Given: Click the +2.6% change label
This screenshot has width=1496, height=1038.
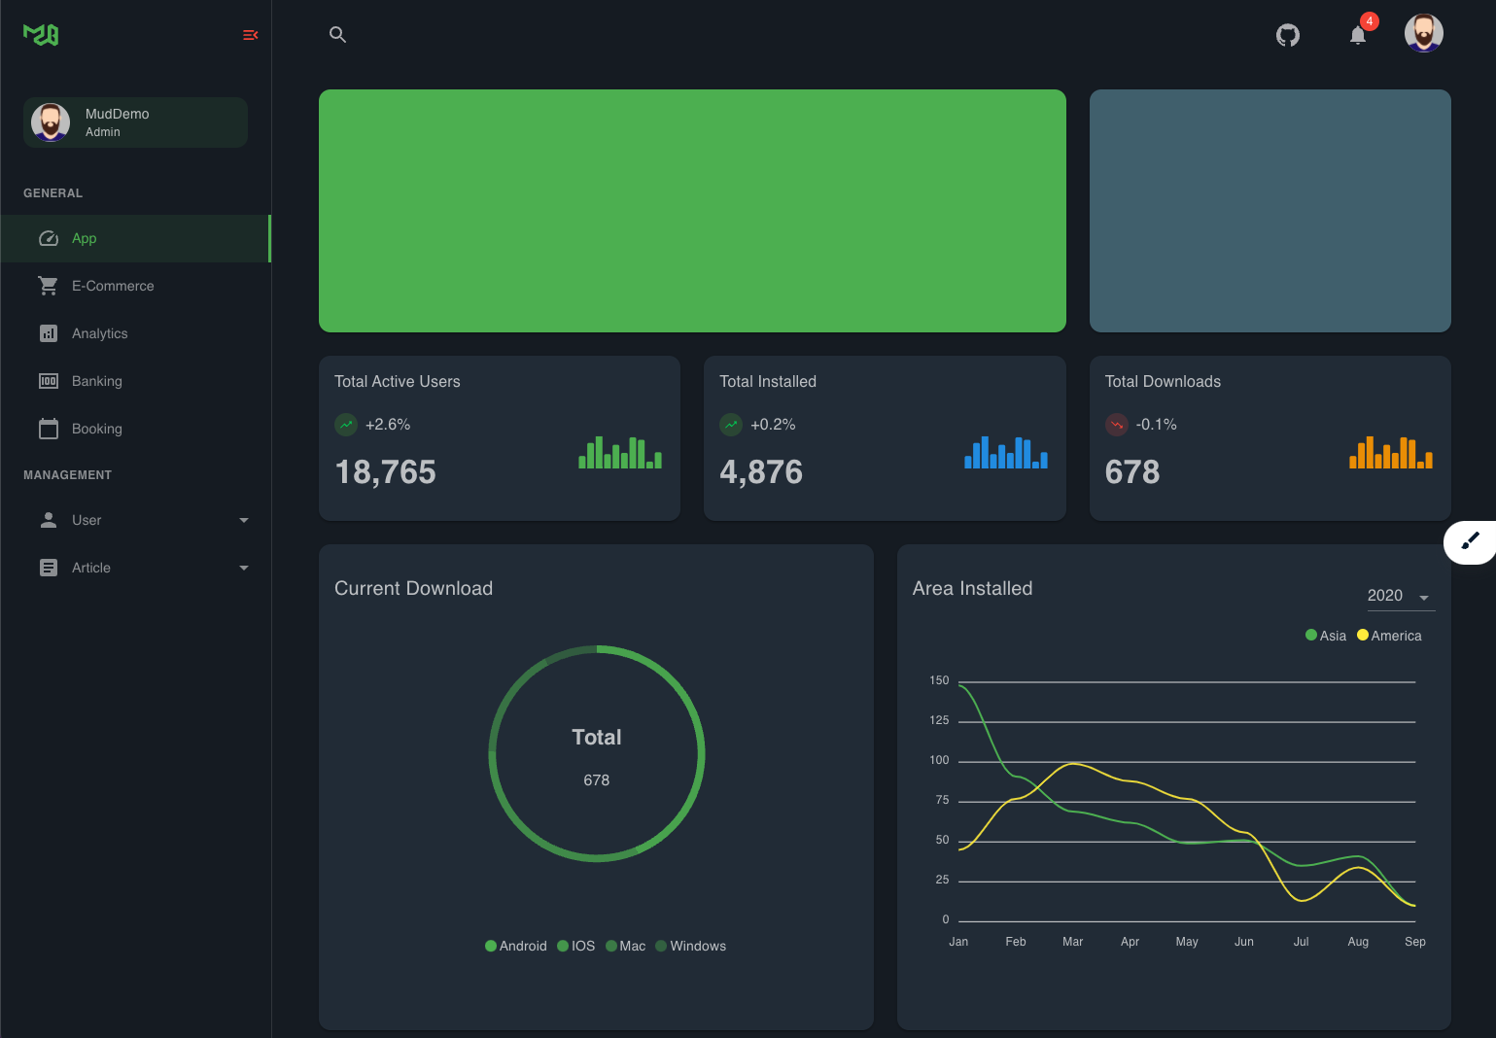Looking at the screenshot, I should click(388, 425).
